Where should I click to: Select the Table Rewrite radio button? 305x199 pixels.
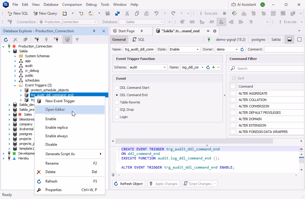click(117, 102)
